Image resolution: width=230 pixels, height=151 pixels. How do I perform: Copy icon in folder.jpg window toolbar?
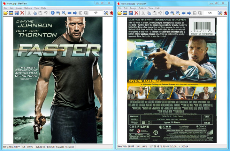tap(34, 13)
